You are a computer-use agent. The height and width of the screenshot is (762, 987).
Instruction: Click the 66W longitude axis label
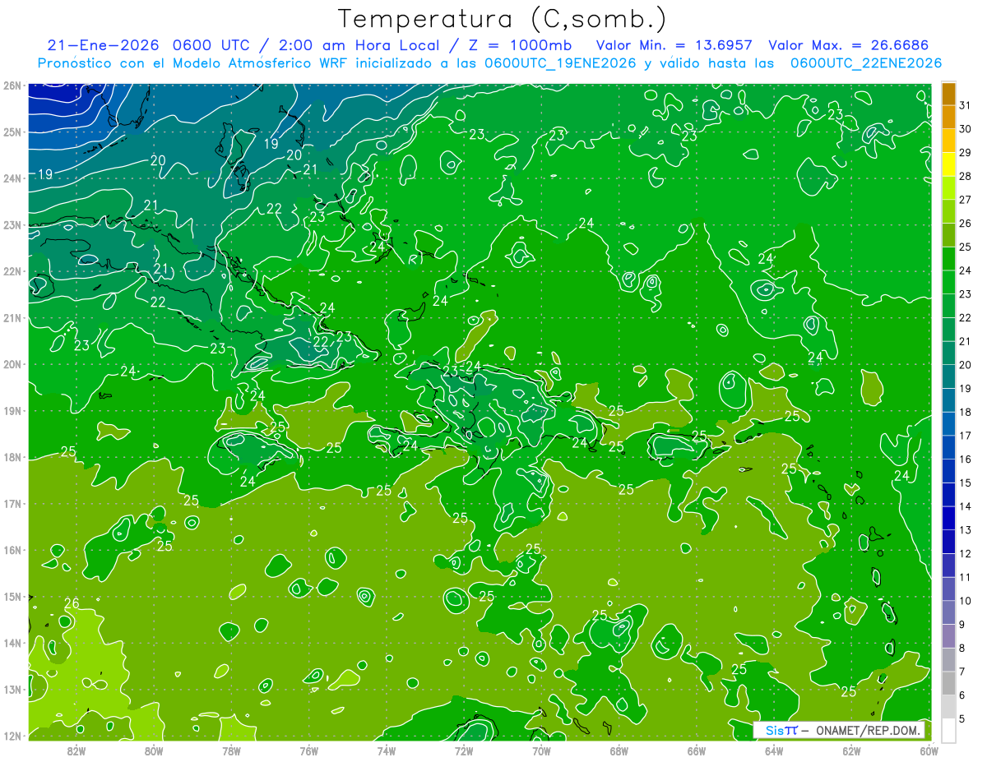pyautogui.click(x=696, y=750)
